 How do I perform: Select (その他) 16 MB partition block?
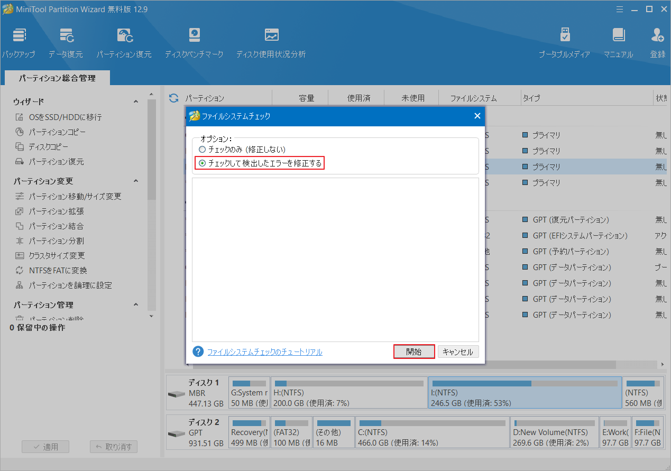(x=334, y=432)
